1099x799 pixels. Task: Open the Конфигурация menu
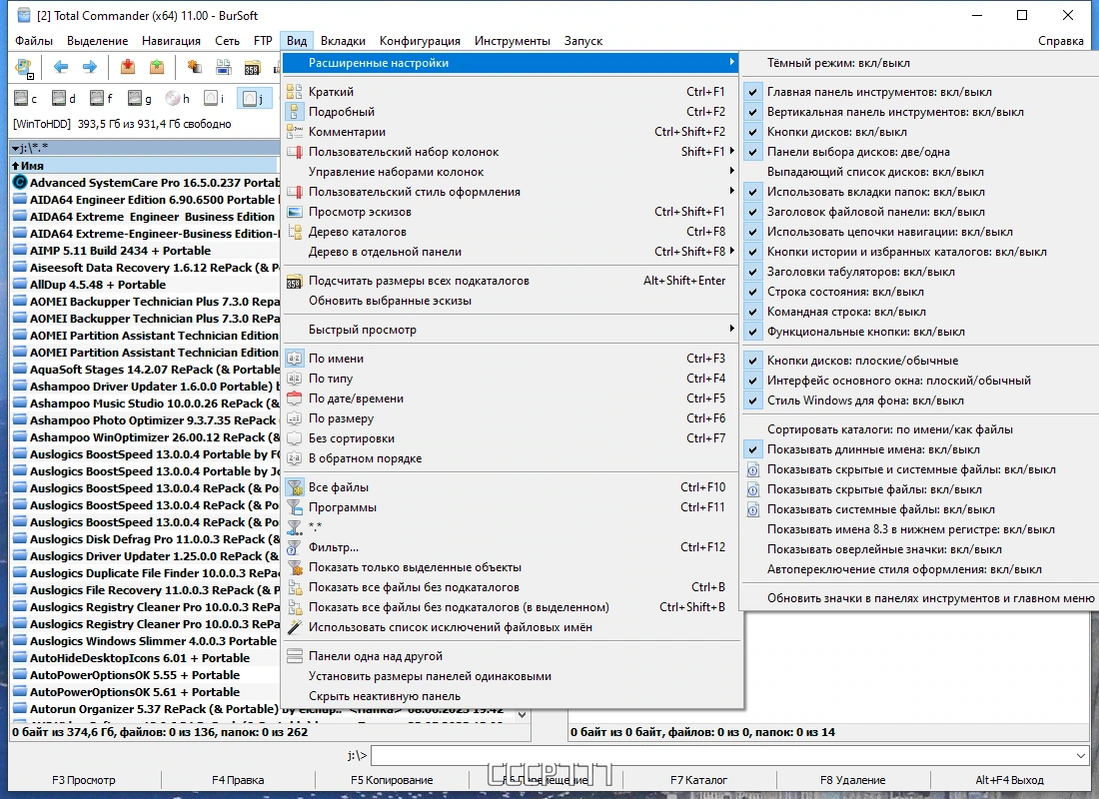click(420, 41)
